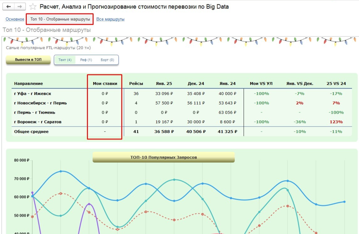Select the Тент (4) filter
The height and width of the screenshot is (234, 359).
coord(65,60)
